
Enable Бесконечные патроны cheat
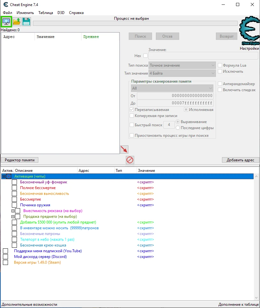point(14,234)
